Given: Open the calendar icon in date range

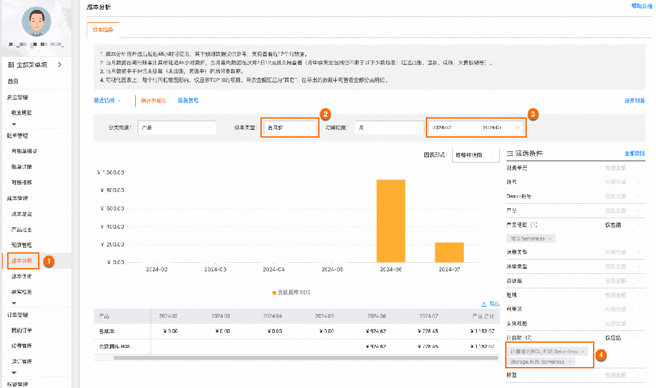Looking at the screenshot, I should coord(518,127).
